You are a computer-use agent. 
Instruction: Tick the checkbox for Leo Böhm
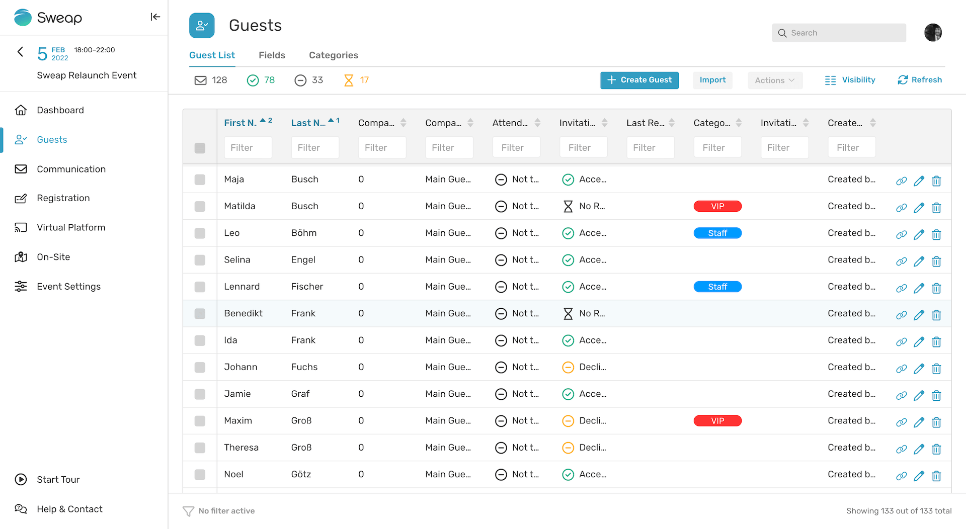pyautogui.click(x=200, y=233)
